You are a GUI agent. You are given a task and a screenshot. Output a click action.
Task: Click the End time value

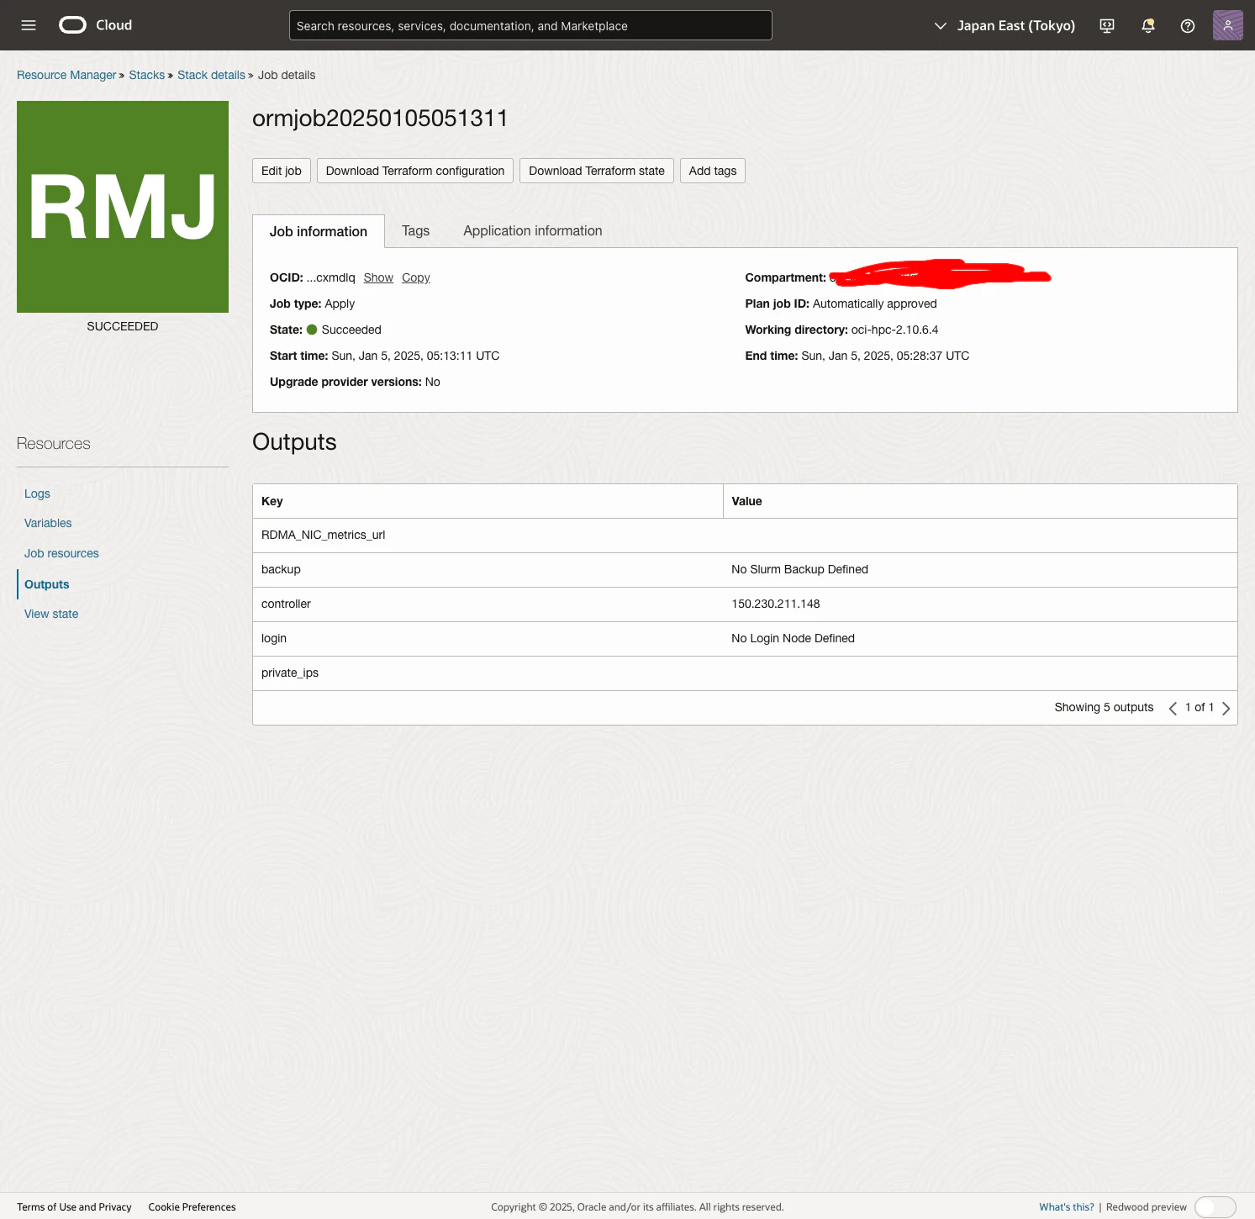[x=885, y=356]
